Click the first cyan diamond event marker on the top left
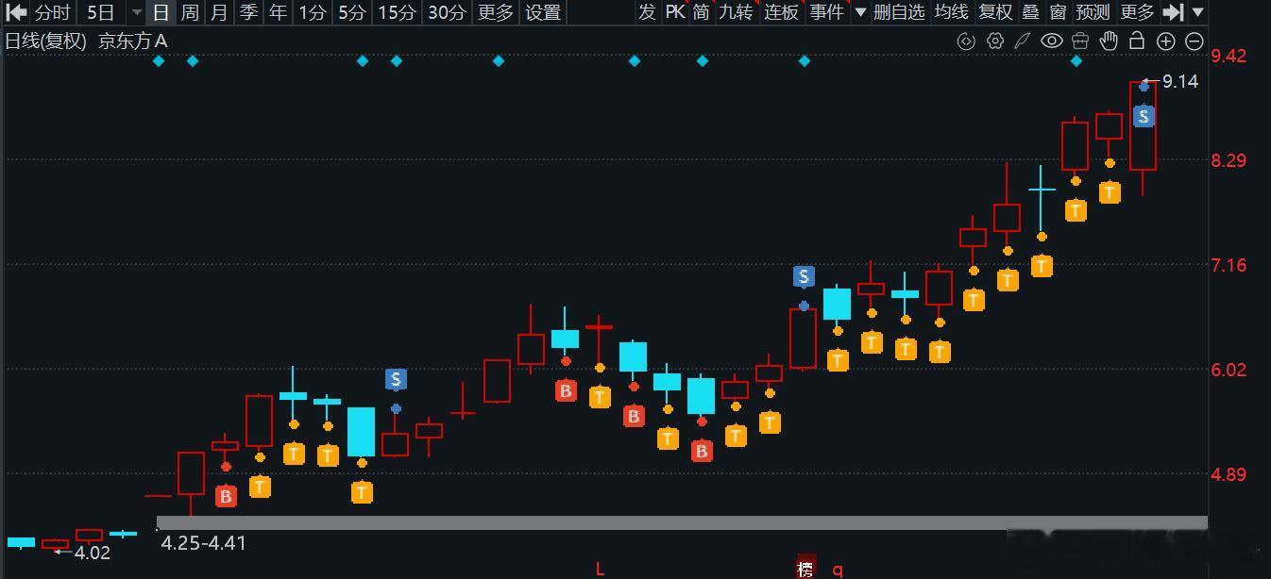 pyautogui.click(x=159, y=61)
